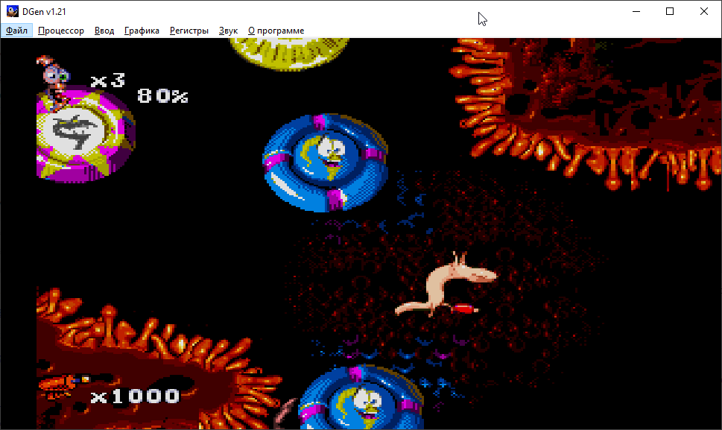Click the x3 lives counter

(x=108, y=80)
